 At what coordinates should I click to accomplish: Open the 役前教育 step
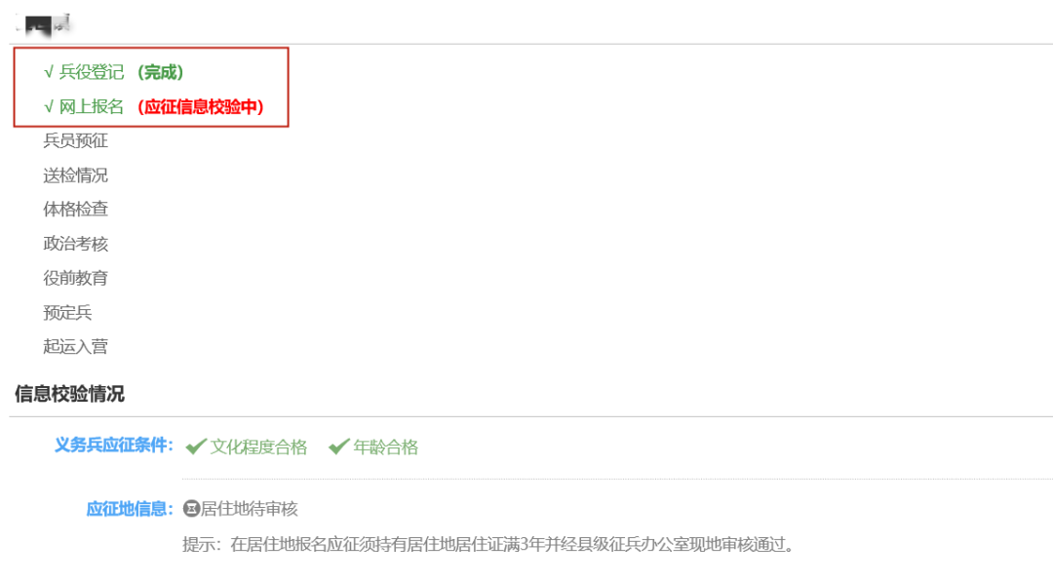pyautogui.click(x=75, y=278)
